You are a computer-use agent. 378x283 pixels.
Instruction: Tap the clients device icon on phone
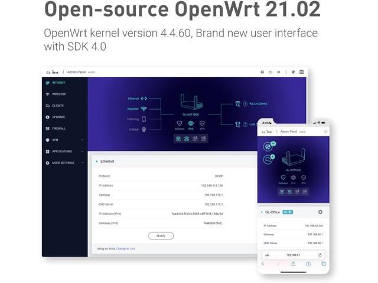tap(268, 159)
